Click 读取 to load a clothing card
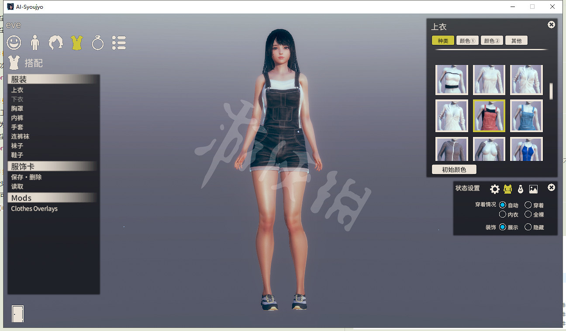The image size is (566, 331). 17,186
